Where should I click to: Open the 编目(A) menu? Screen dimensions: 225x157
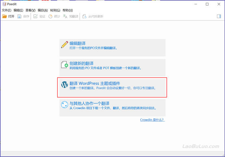(43, 10)
